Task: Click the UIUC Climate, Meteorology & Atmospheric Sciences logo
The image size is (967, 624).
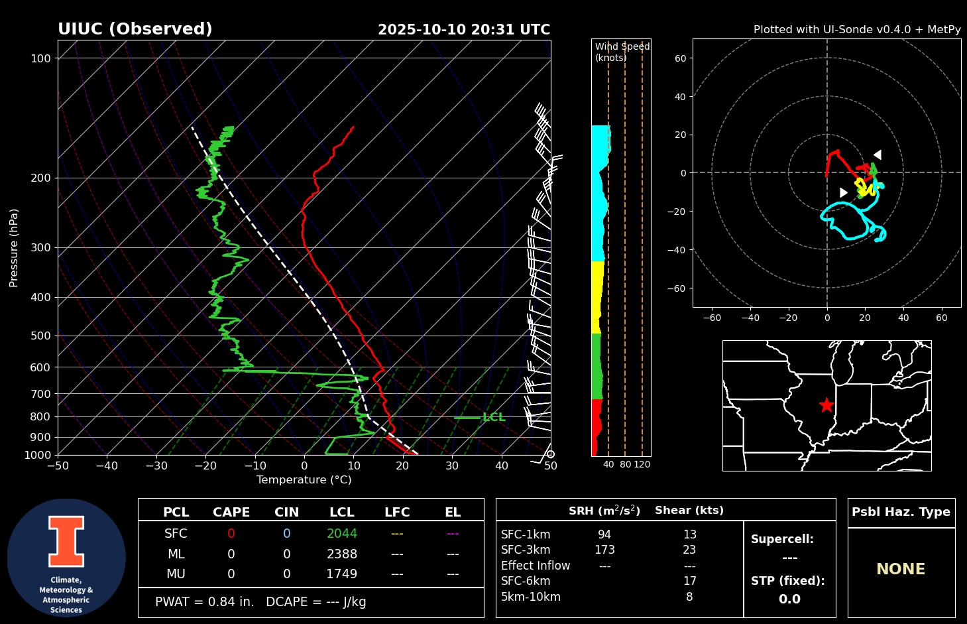Action: (x=66, y=558)
